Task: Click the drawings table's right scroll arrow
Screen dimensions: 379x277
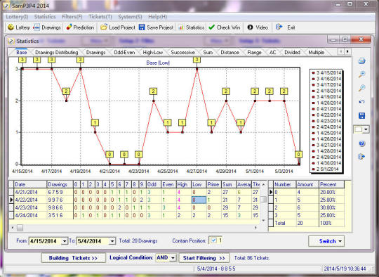Action: 255,228
